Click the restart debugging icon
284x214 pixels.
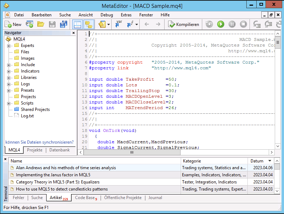pos(209,24)
